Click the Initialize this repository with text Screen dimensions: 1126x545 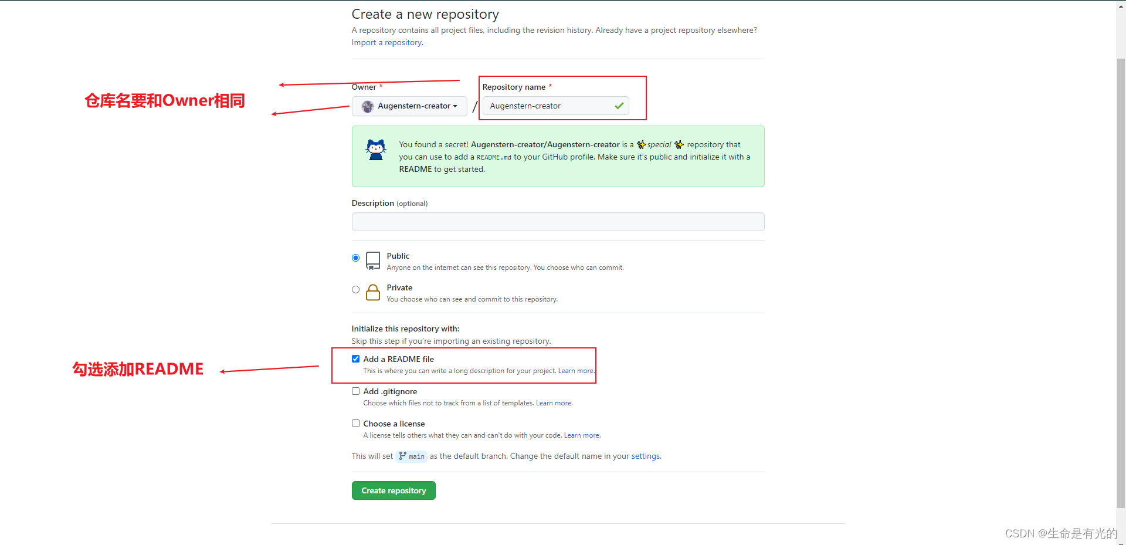pos(405,329)
